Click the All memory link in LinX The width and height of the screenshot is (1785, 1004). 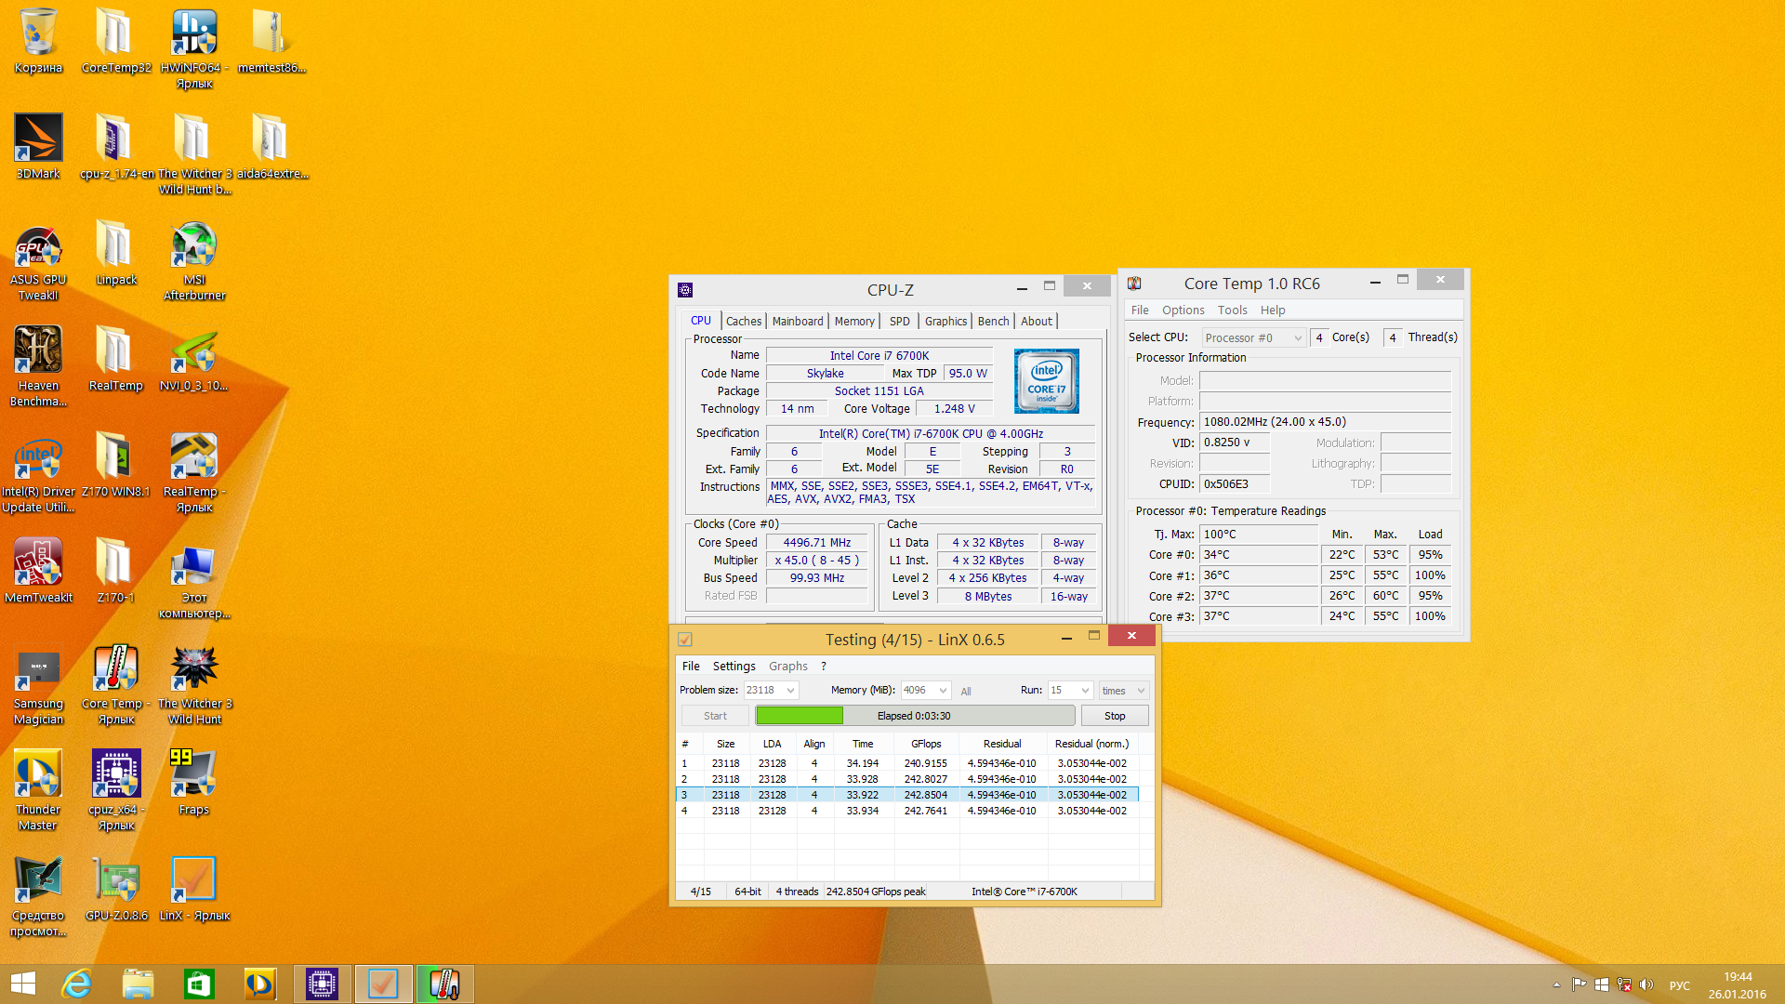pyautogui.click(x=966, y=692)
